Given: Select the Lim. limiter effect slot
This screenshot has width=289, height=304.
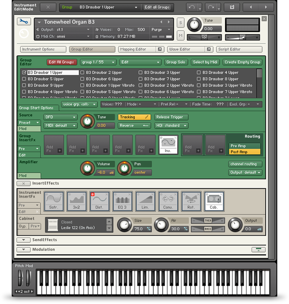Looking at the screenshot, I should [145, 201].
